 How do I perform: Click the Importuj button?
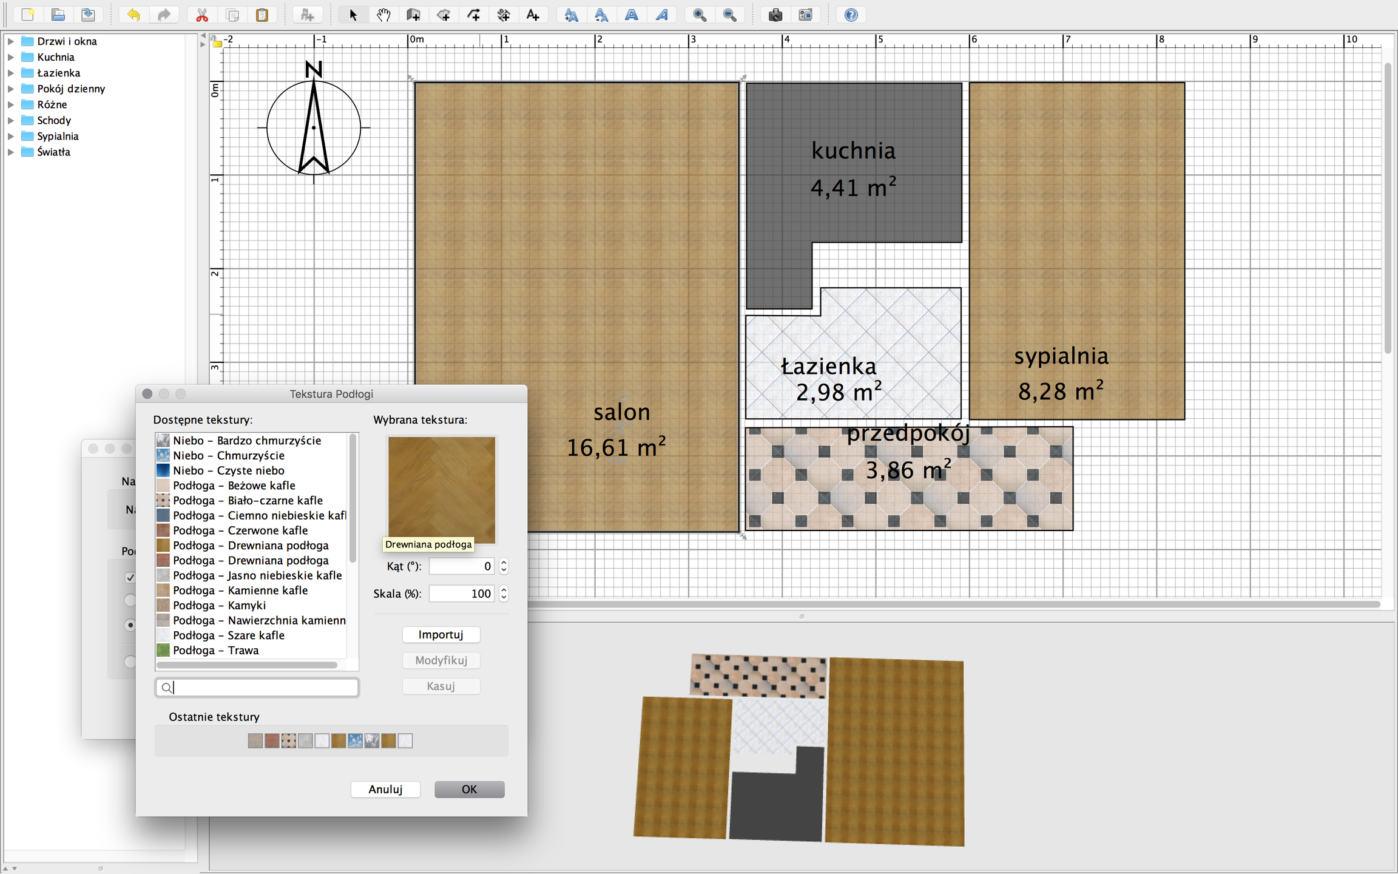[x=441, y=634]
